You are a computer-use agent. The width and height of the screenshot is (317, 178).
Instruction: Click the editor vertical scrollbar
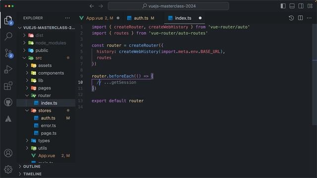pyautogui.click(x=315, y=75)
